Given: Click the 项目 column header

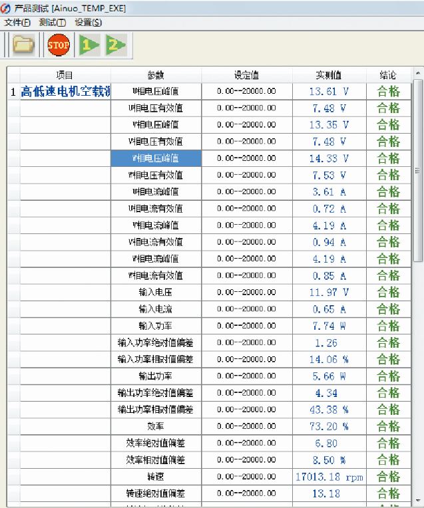Looking at the screenshot, I should tap(65, 75).
